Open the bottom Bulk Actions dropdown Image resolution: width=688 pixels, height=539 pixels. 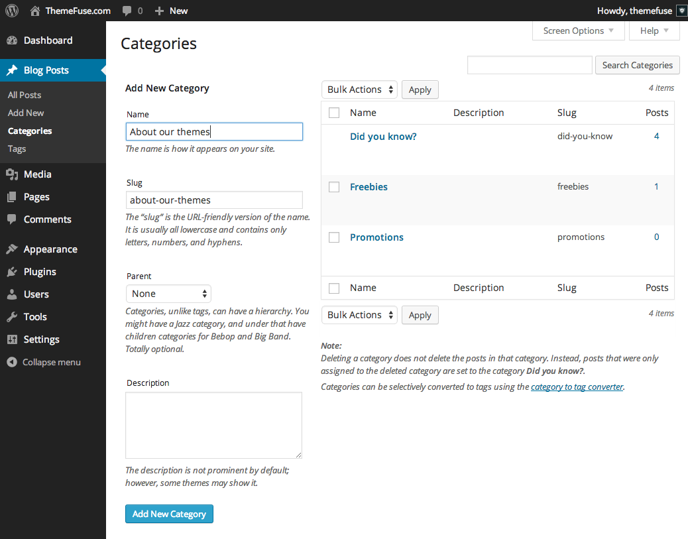[359, 315]
